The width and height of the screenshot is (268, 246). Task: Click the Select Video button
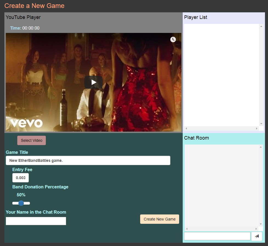[32, 140]
